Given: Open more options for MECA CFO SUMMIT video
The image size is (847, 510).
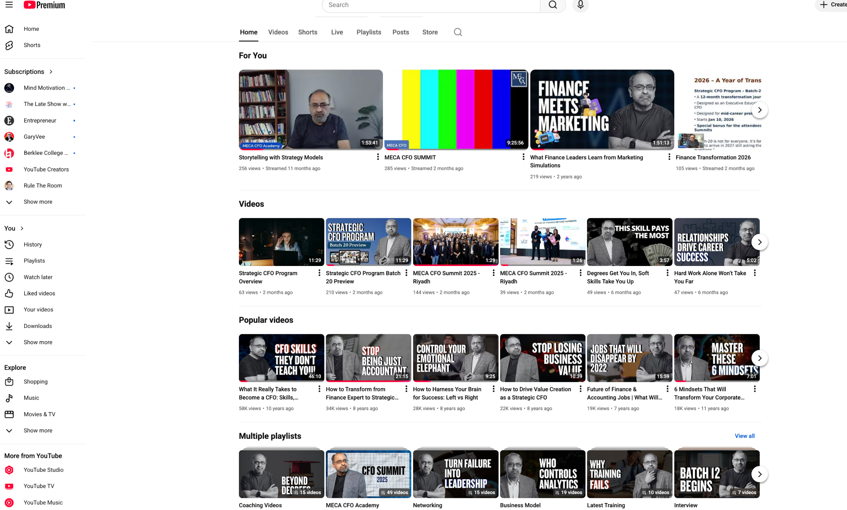Looking at the screenshot, I should (523, 157).
